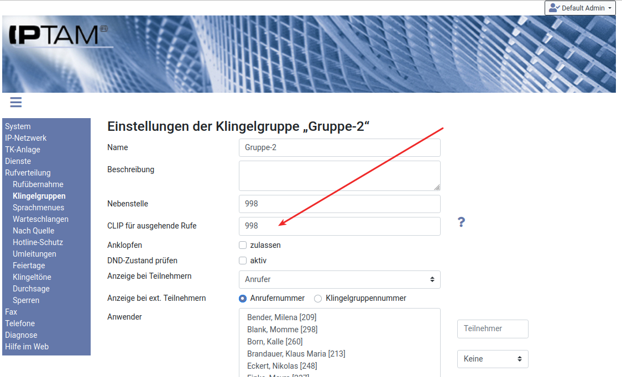
Task: Click the CLIP für ausgehende Rufe field
Action: click(339, 226)
